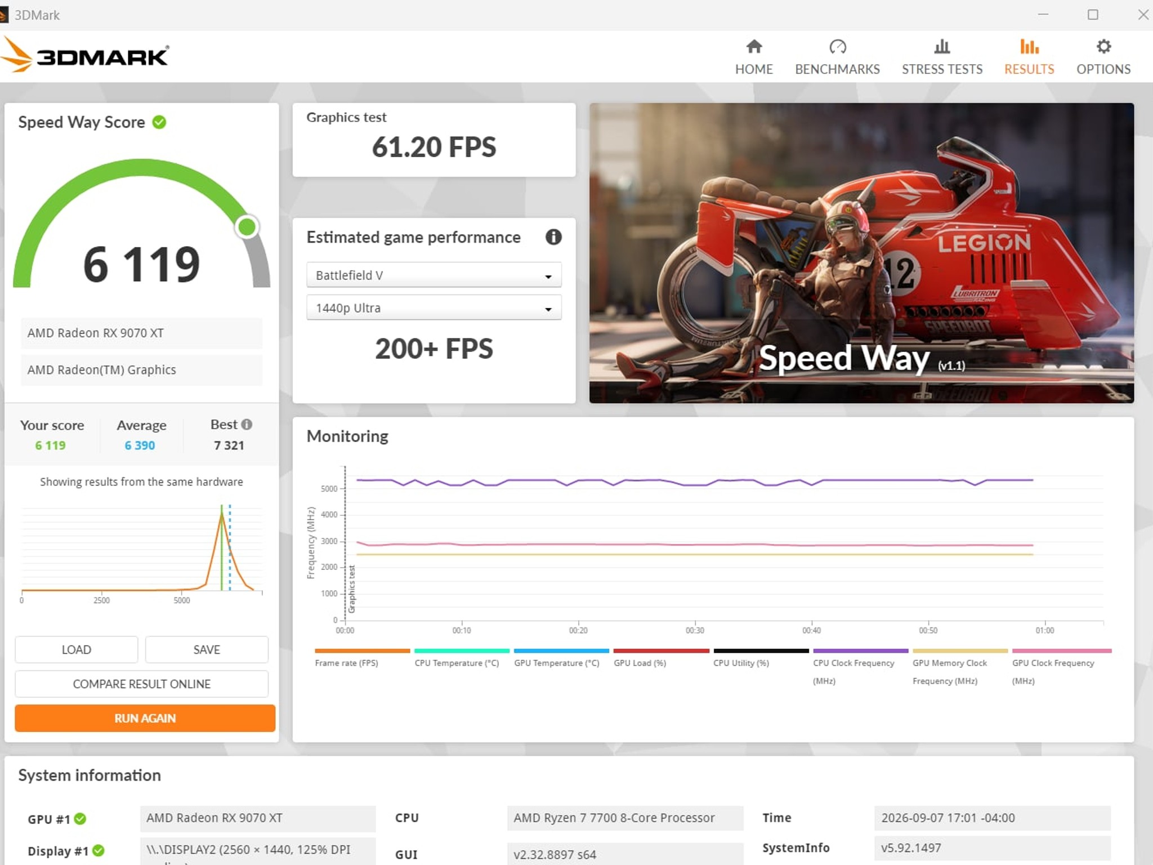This screenshot has width=1153, height=865.
Task: Click green validation checkmark beside Speed Way Score
Action: [159, 122]
